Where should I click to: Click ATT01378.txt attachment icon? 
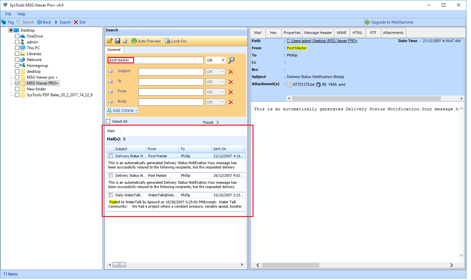pyautogui.click(x=289, y=85)
